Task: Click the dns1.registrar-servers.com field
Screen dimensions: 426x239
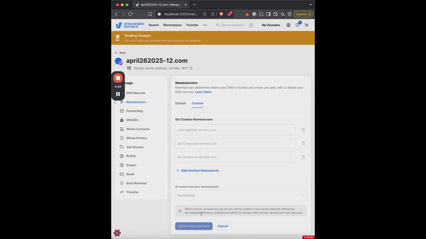Action: [235, 130]
